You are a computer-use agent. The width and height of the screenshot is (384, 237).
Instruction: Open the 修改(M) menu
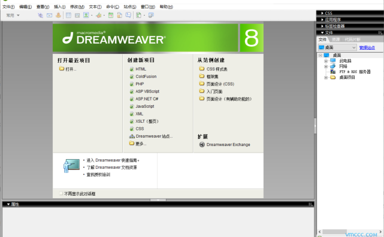pos(77,7)
